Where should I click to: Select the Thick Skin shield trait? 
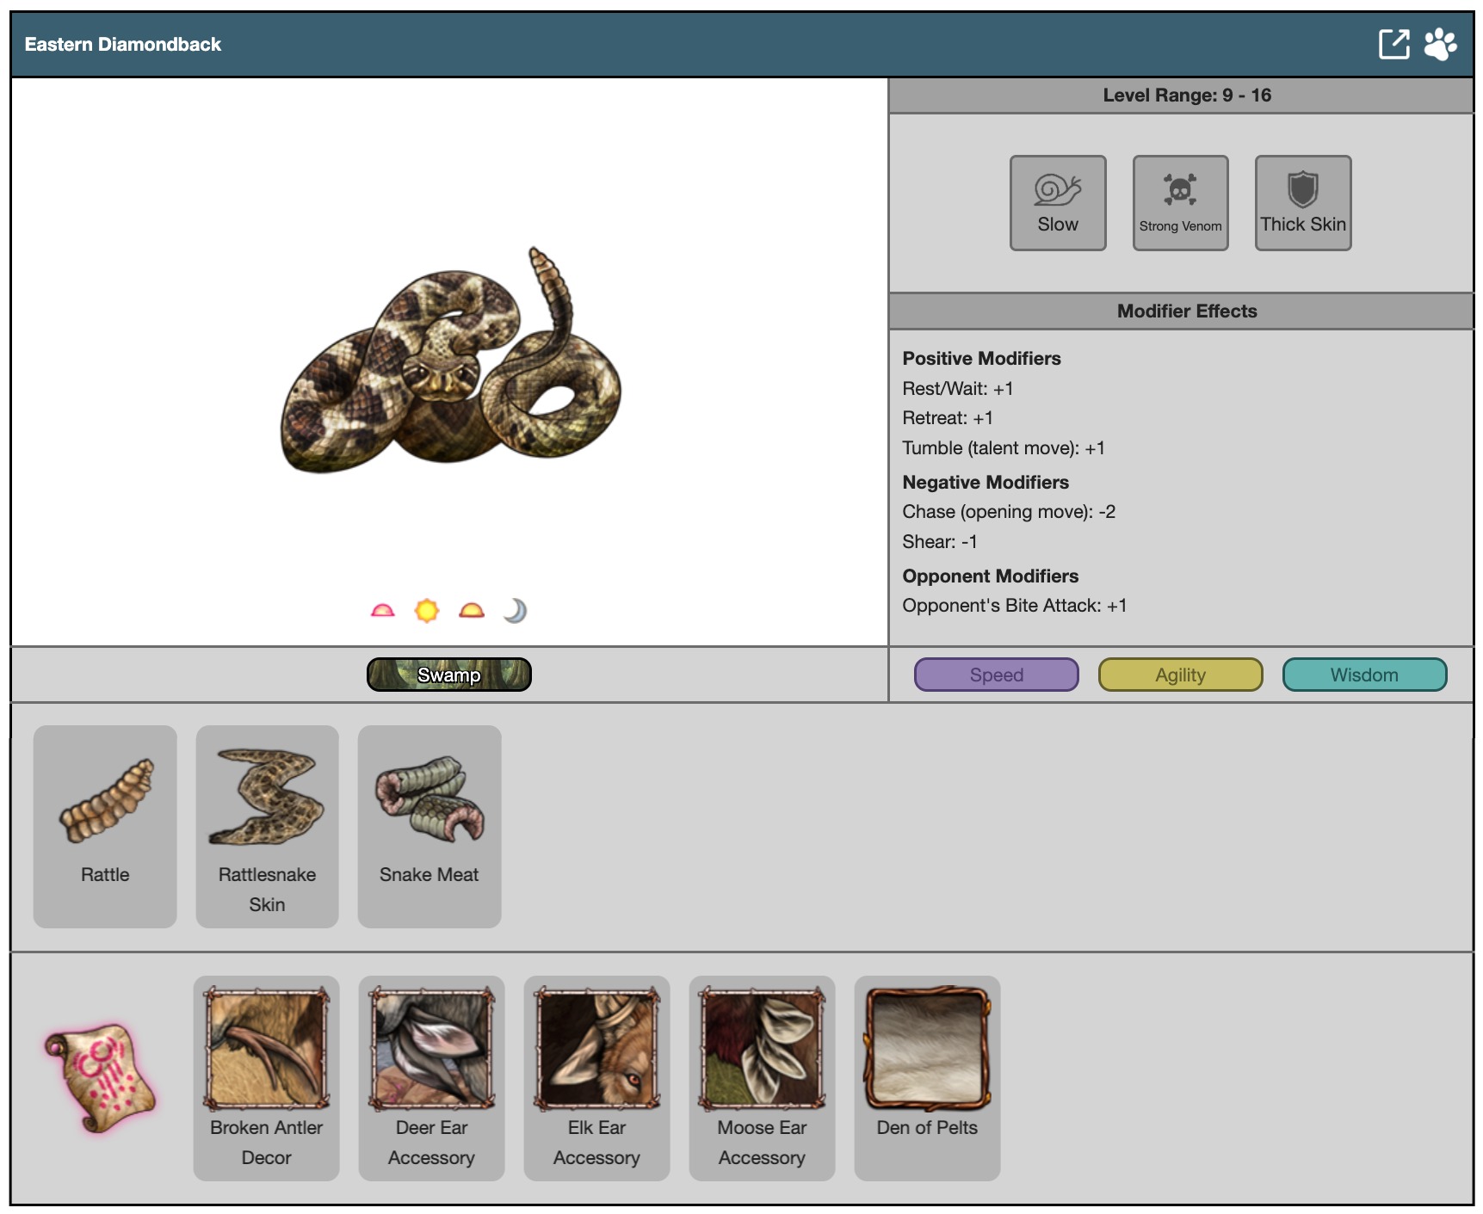click(x=1302, y=203)
